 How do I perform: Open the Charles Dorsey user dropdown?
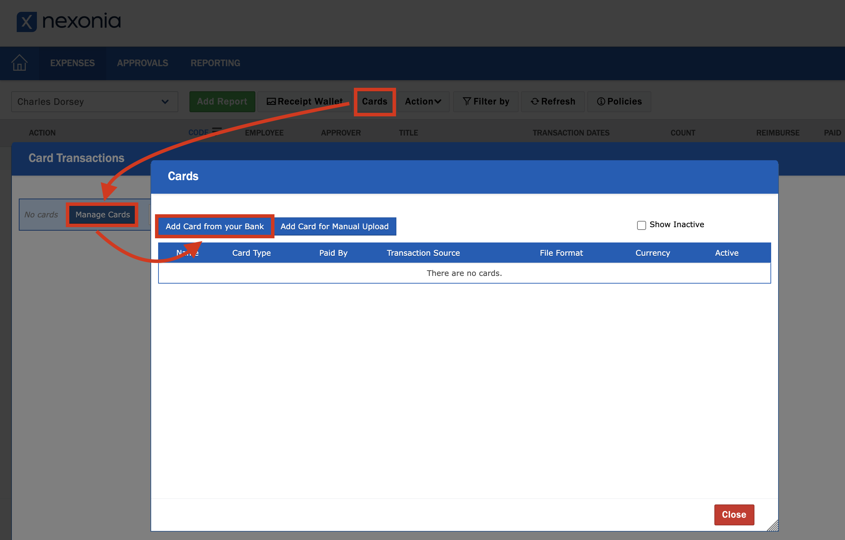click(x=94, y=102)
